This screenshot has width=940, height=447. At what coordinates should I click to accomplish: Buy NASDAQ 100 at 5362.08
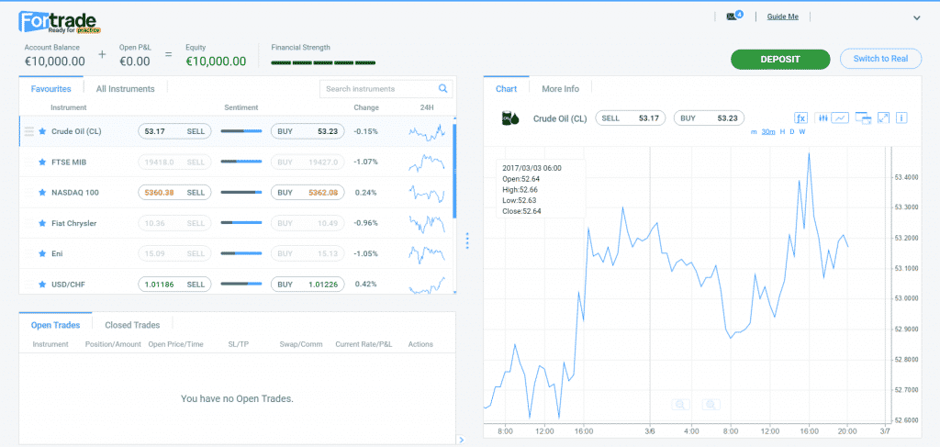pyautogui.click(x=308, y=193)
